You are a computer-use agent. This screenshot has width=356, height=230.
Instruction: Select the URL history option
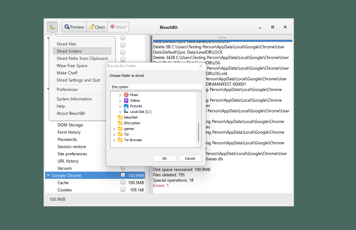point(68,161)
